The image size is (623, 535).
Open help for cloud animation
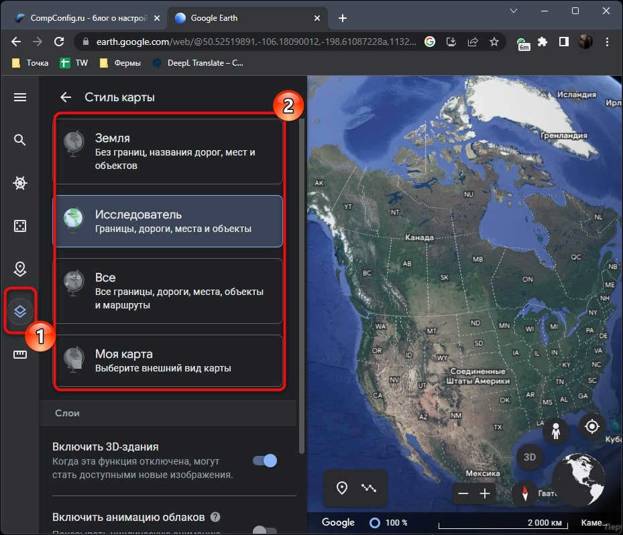pos(215,517)
